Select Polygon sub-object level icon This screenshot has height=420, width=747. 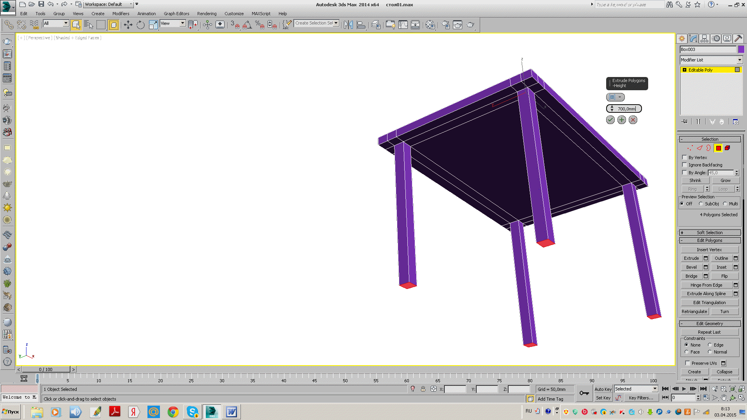[x=718, y=148]
